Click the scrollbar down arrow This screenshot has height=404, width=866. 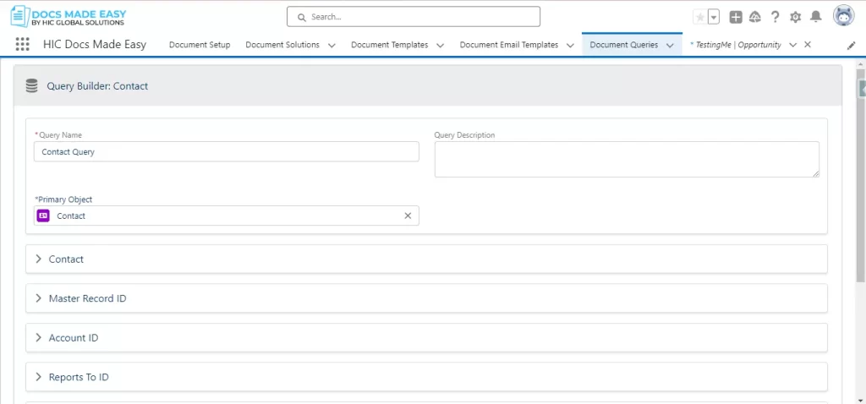click(861, 399)
